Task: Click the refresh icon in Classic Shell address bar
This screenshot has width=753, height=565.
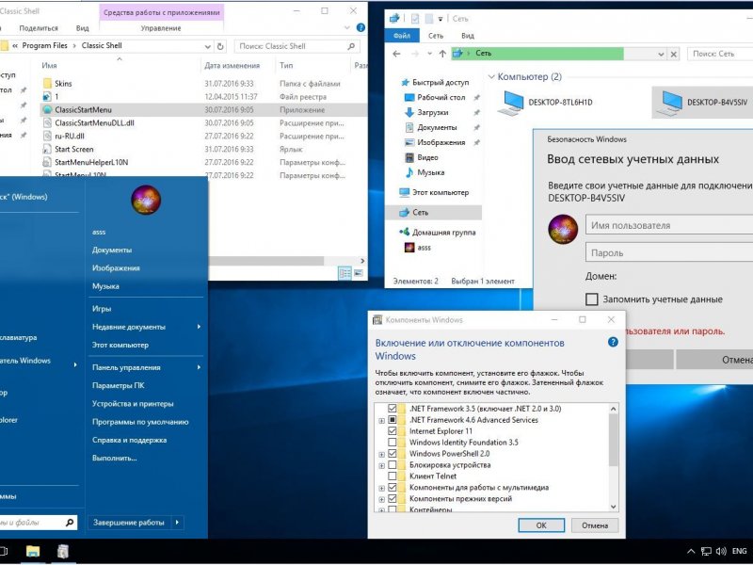Action: point(220,46)
